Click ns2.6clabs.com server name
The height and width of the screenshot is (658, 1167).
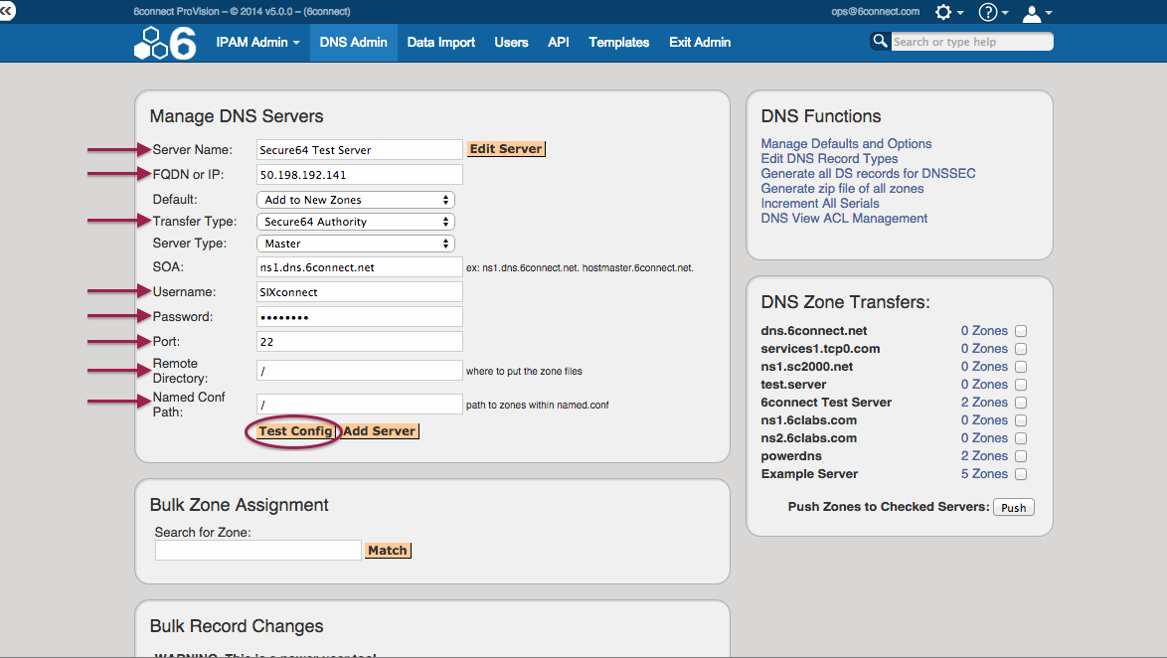[808, 438]
